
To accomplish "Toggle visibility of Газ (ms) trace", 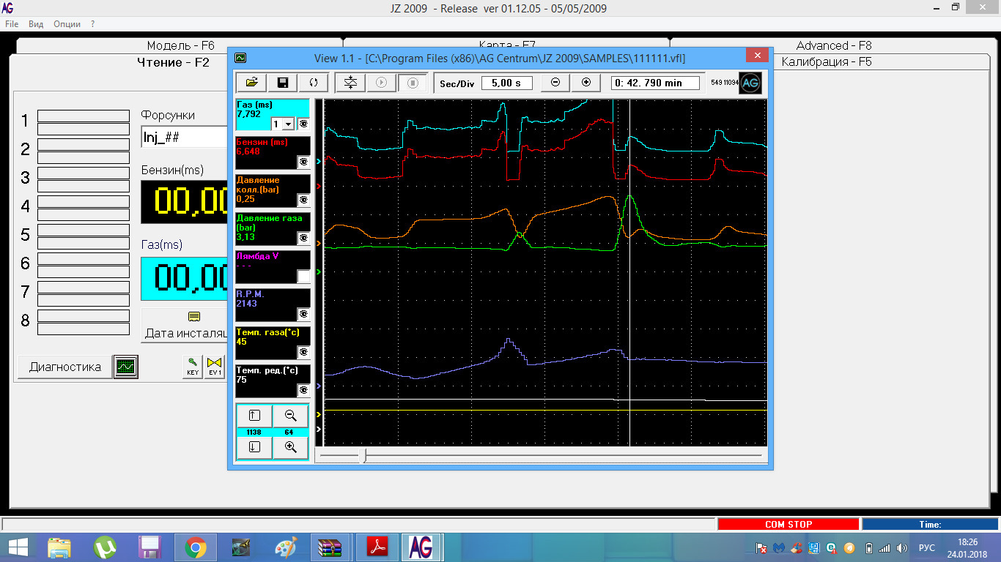I will [x=303, y=124].
